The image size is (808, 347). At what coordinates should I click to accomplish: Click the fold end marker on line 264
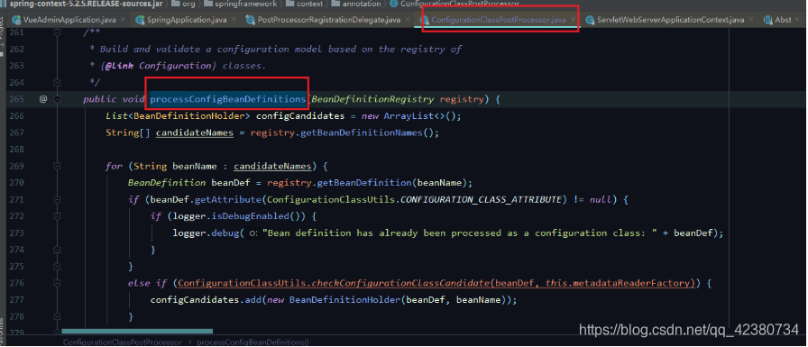(x=57, y=82)
